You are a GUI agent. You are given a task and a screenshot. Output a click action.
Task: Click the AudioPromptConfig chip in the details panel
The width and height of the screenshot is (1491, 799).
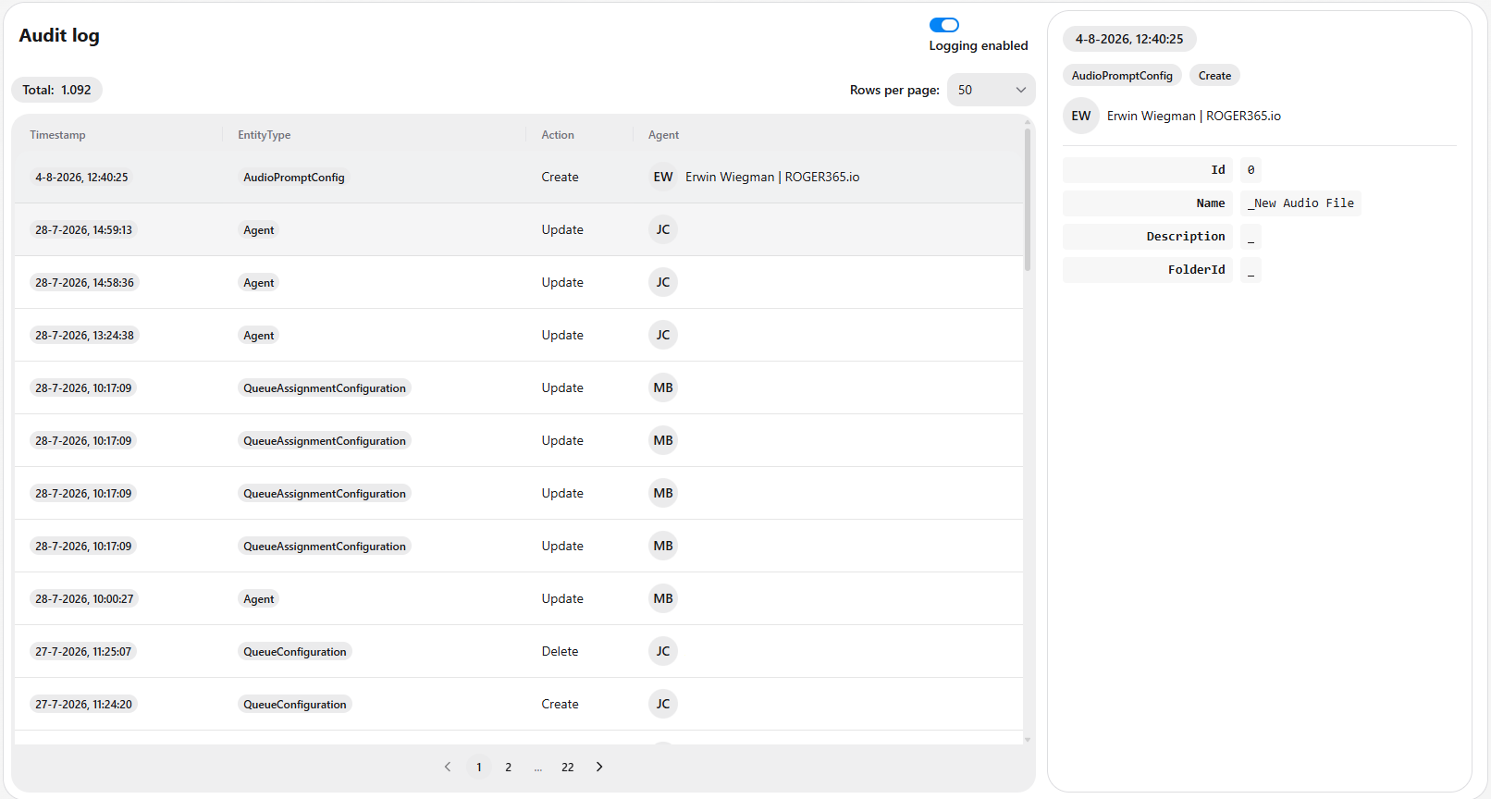tap(1122, 76)
